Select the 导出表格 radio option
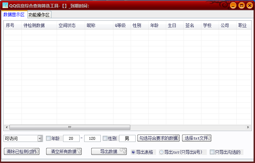 click(133, 152)
